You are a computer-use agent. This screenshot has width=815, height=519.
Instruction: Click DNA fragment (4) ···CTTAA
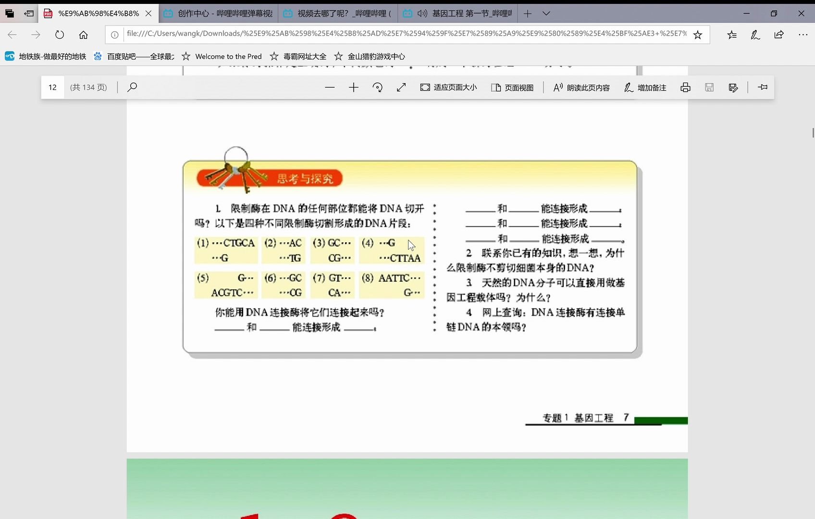(x=392, y=250)
